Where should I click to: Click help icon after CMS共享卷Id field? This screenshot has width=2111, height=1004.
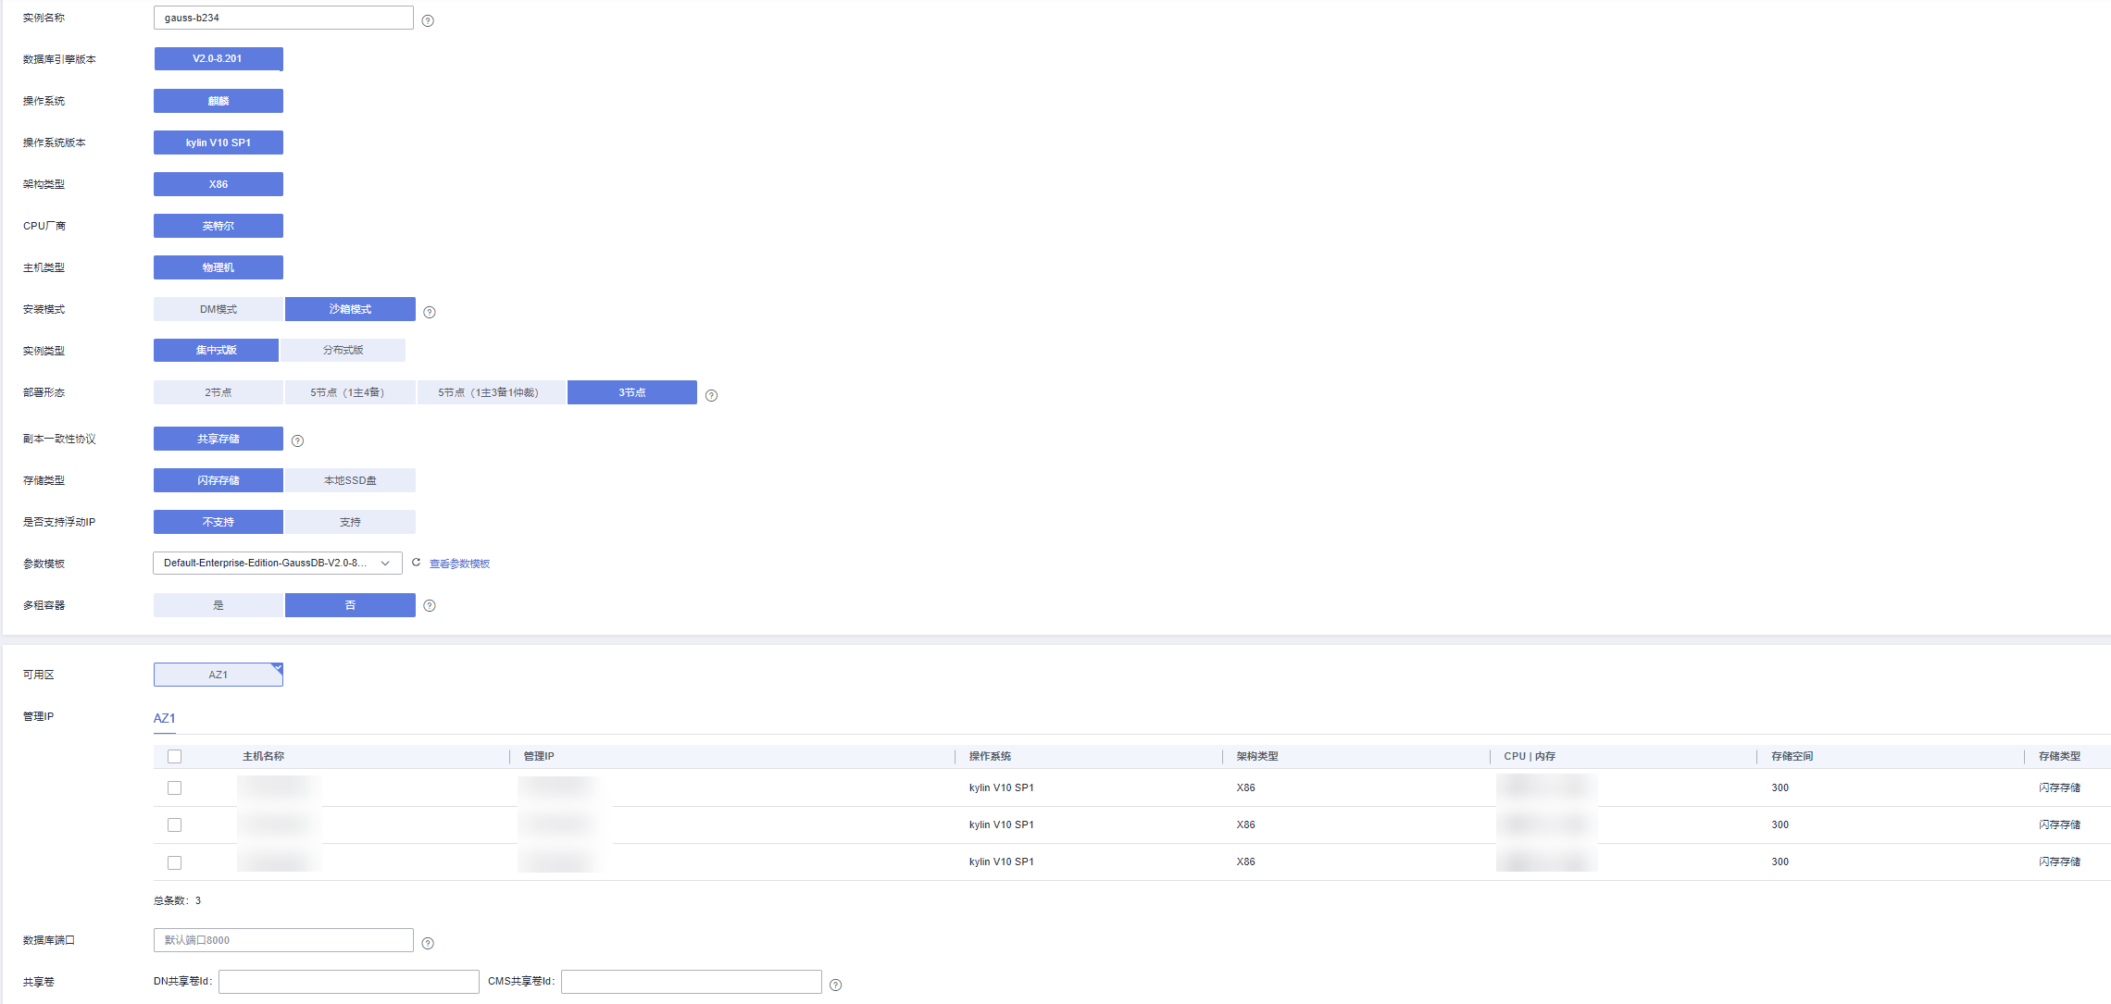[x=835, y=985]
